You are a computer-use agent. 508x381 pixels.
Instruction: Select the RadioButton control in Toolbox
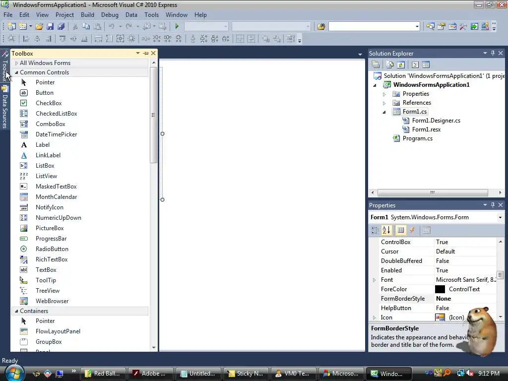pos(52,249)
